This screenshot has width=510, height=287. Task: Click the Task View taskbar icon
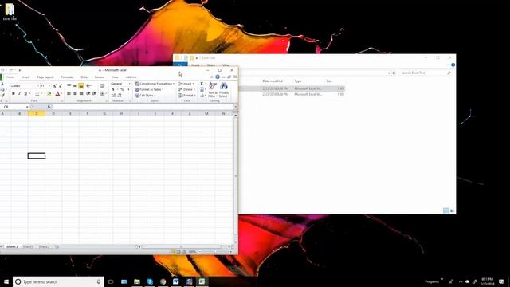(x=111, y=281)
